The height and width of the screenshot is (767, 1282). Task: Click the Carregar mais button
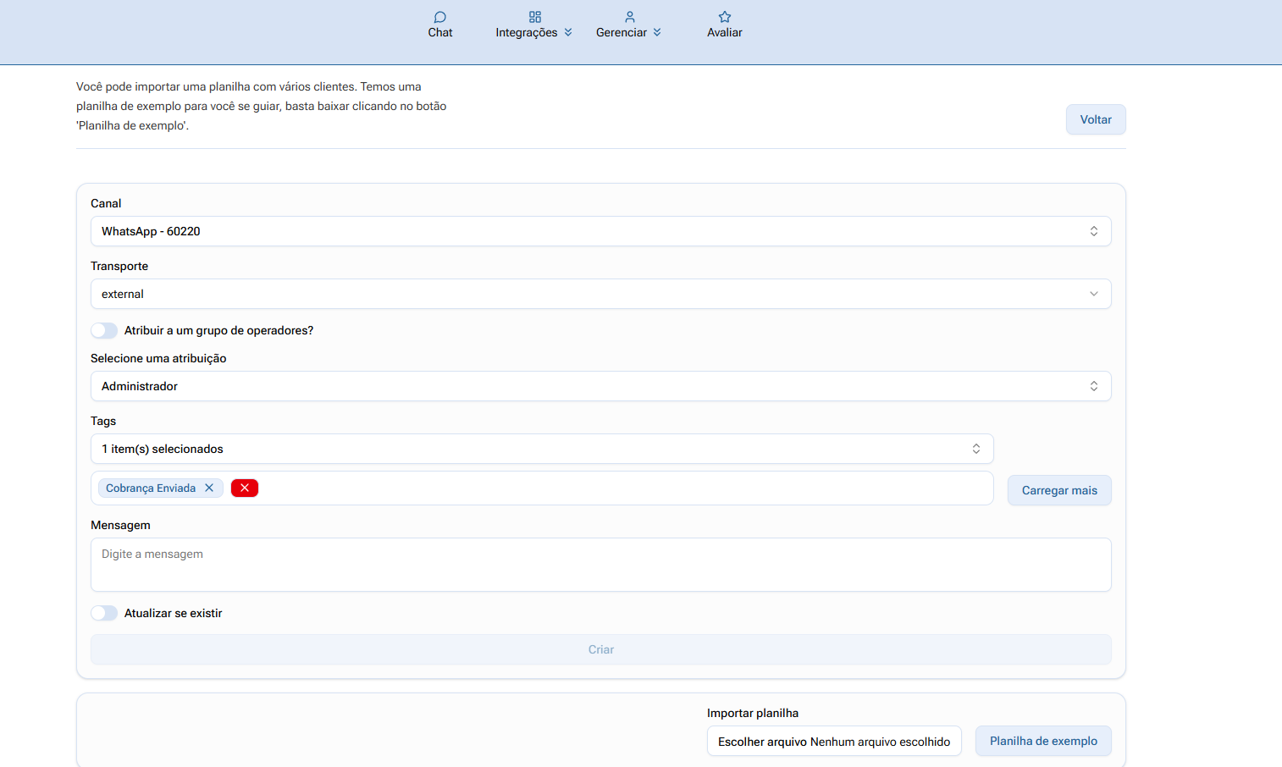tap(1058, 490)
